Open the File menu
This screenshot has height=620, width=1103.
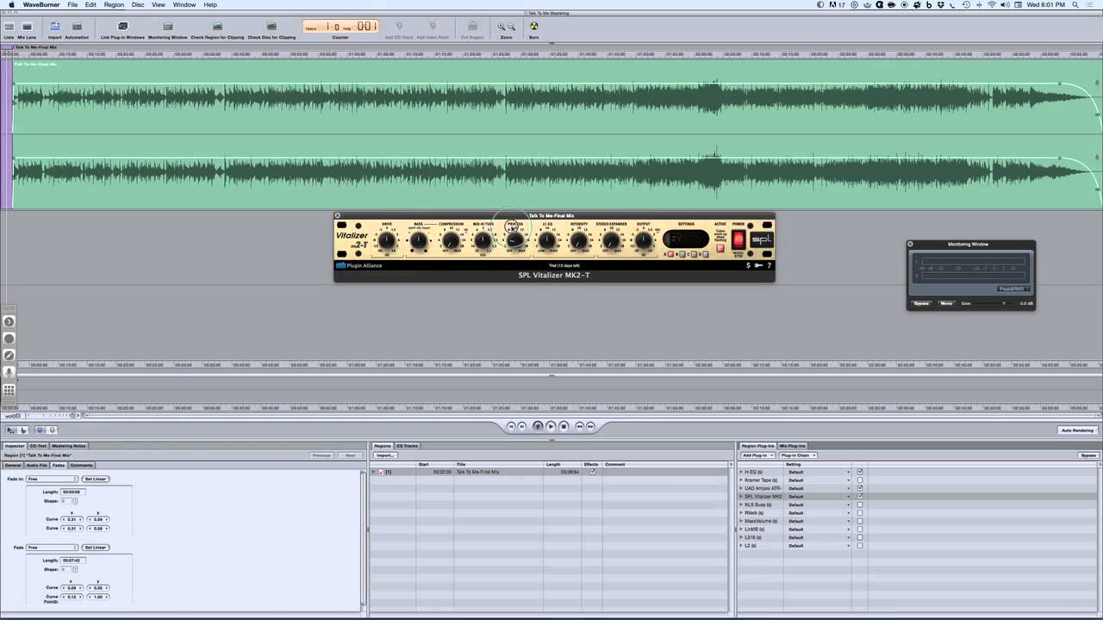point(72,5)
